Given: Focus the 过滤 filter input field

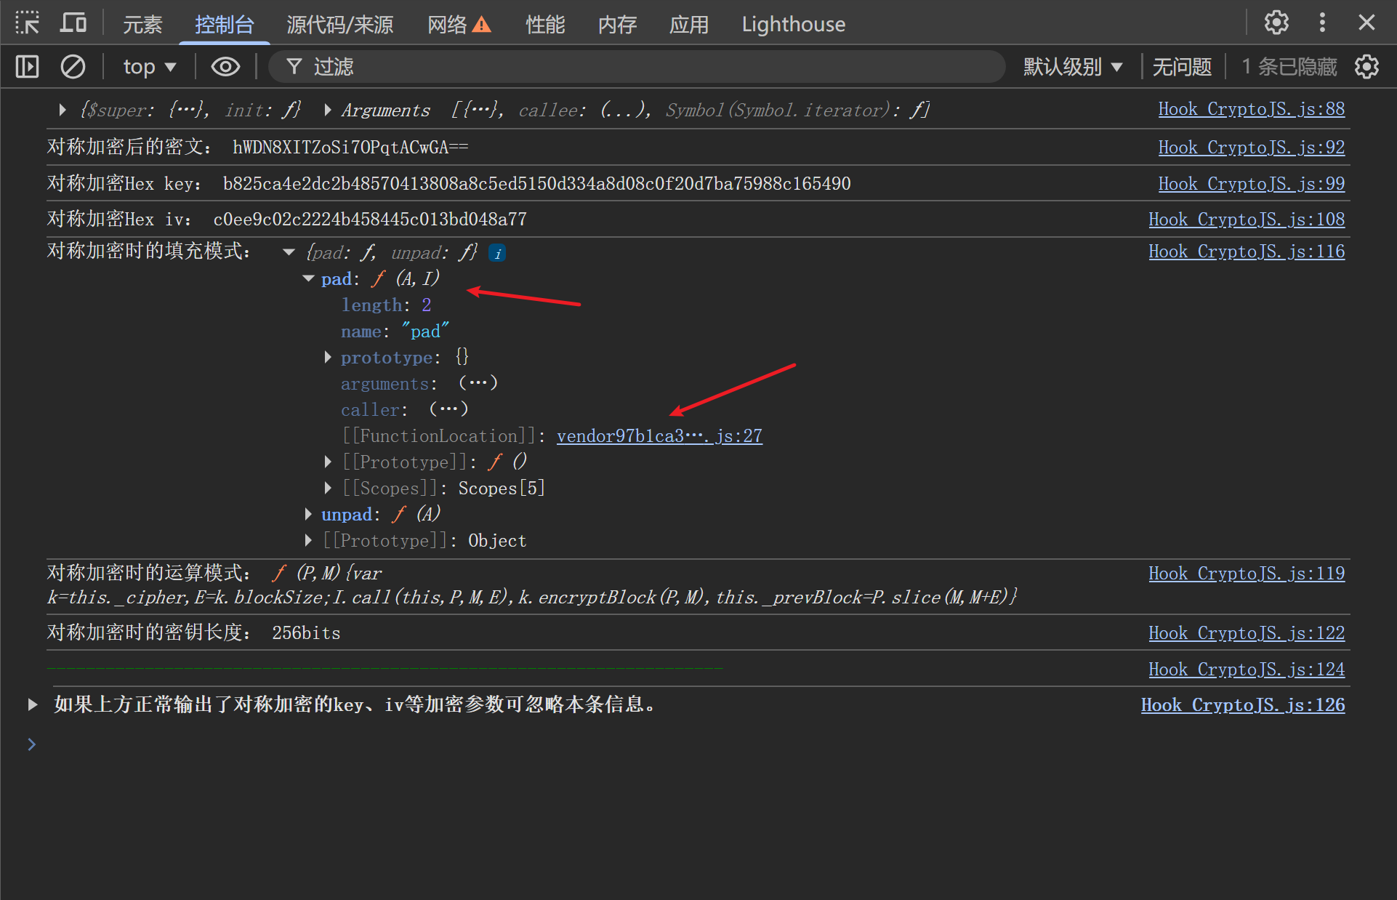Looking at the screenshot, I should click(x=637, y=67).
